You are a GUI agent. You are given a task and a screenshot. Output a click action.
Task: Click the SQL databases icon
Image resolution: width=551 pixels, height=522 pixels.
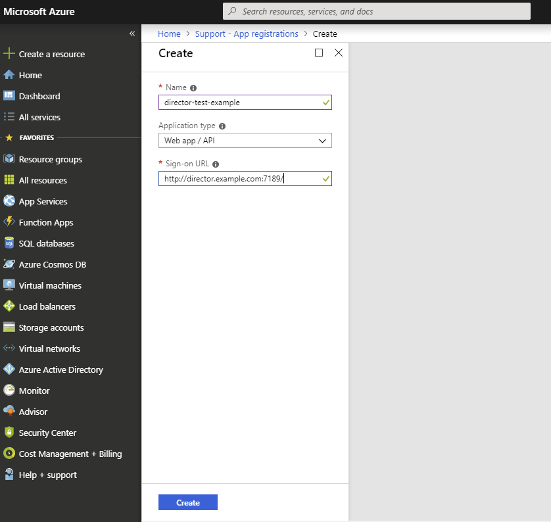(x=9, y=243)
